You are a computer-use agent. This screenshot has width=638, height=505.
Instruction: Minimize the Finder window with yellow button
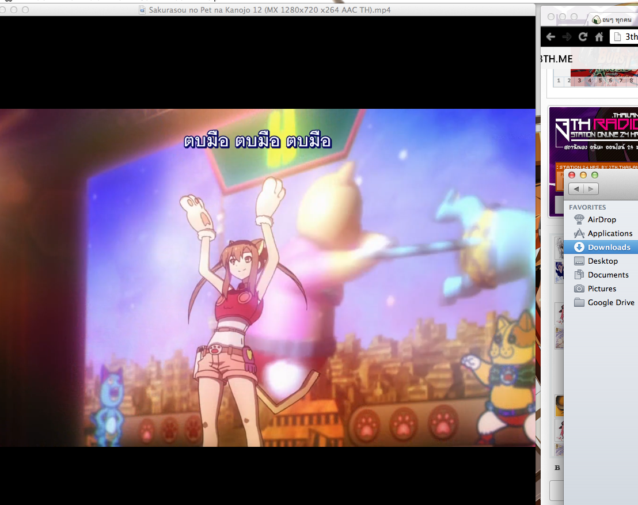(x=583, y=175)
